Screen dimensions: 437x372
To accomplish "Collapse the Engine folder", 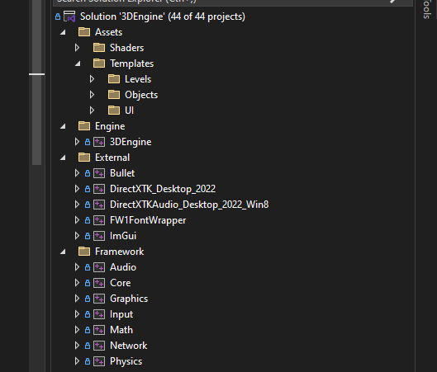I will coord(63,126).
